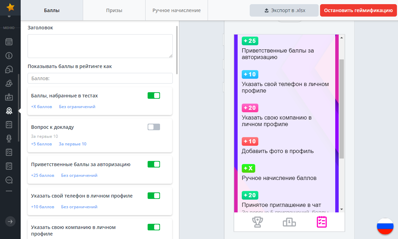Click '+5 баллов' under 'Вопрос к докладу'

[41, 144]
